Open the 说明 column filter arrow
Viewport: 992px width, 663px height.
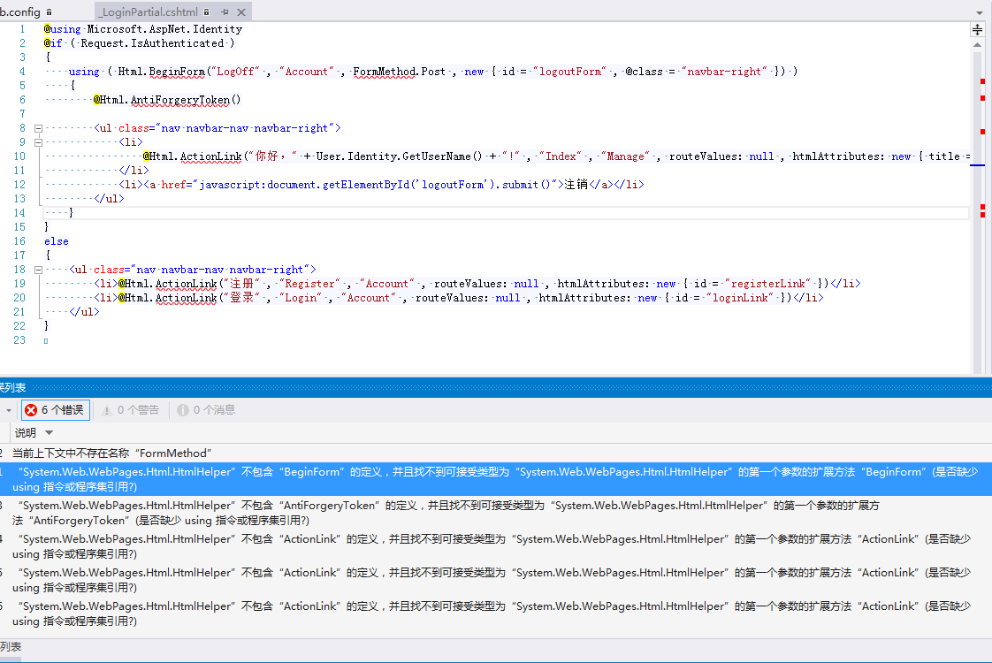tap(49, 433)
